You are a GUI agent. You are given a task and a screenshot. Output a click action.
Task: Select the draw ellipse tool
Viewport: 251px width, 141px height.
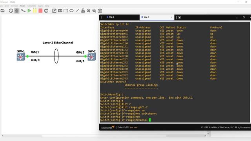pos(71,11)
